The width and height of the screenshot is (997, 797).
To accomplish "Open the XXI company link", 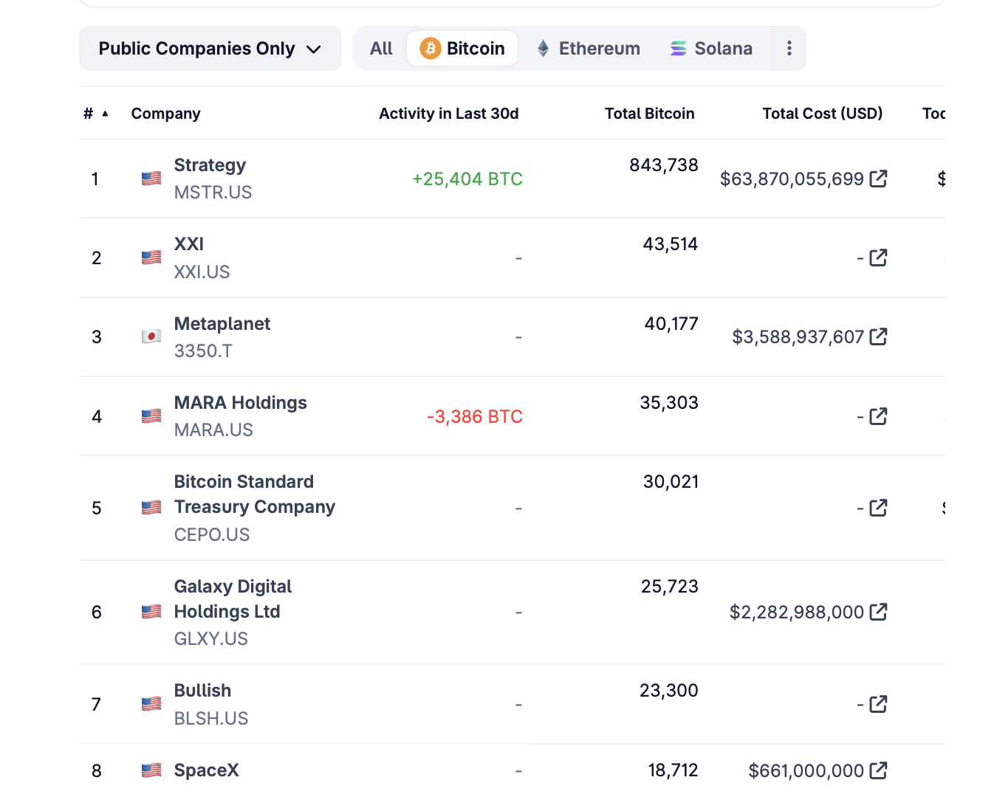I will 189,244.
